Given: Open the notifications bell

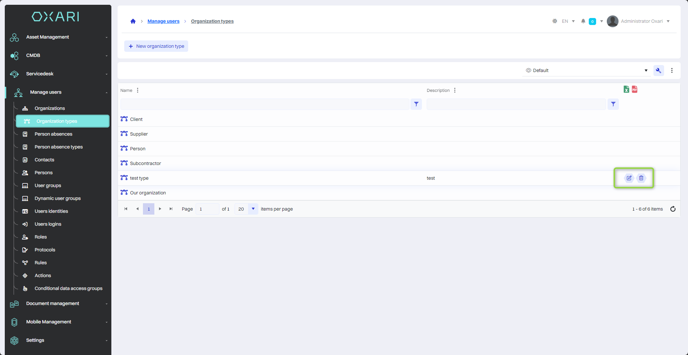Looking at the screenshot, I should [x=583, y=21].
